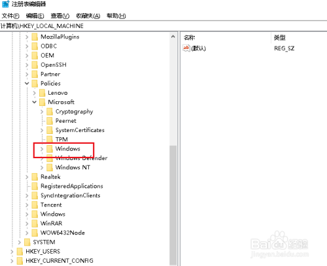327x266 pixels.
Task: Click the Policies folder icon
Action: 35,84
